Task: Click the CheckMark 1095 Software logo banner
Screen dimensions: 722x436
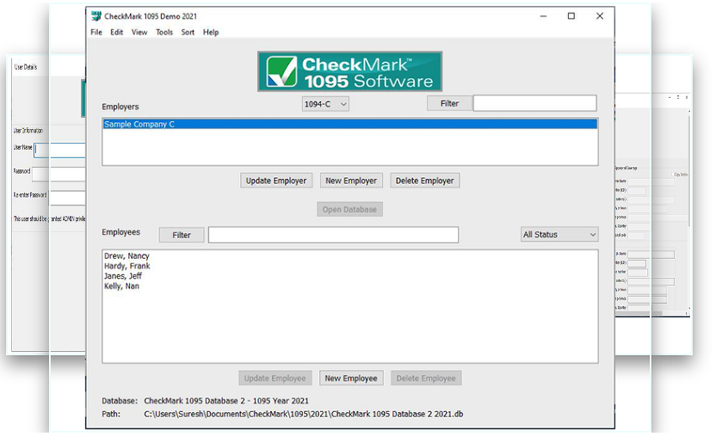Action: (x=349, y=71)
